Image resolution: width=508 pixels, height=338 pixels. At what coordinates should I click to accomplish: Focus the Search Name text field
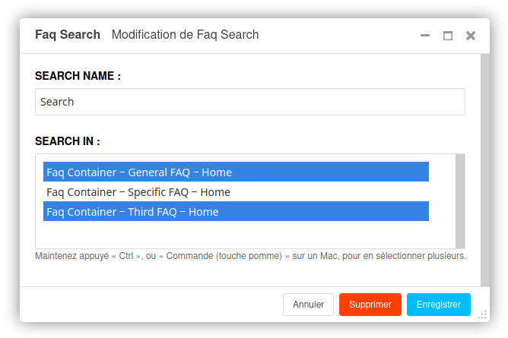(250, 102)
